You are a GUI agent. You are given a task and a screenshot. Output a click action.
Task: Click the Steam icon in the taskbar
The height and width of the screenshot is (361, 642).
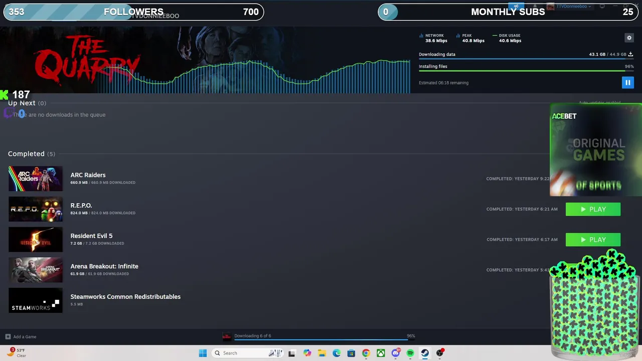click(425, 353)
